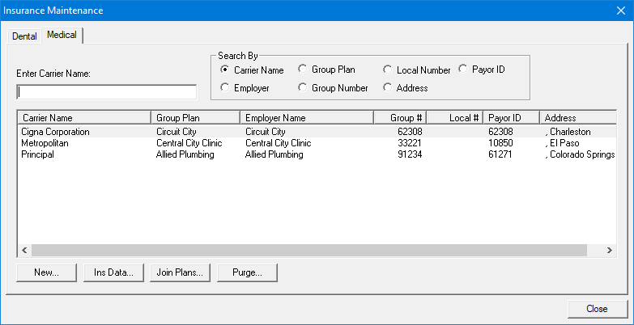Screen dimensions: 634x325
Task: Select the Metropolitan carrier row
Action: click(x=317, y=143)
